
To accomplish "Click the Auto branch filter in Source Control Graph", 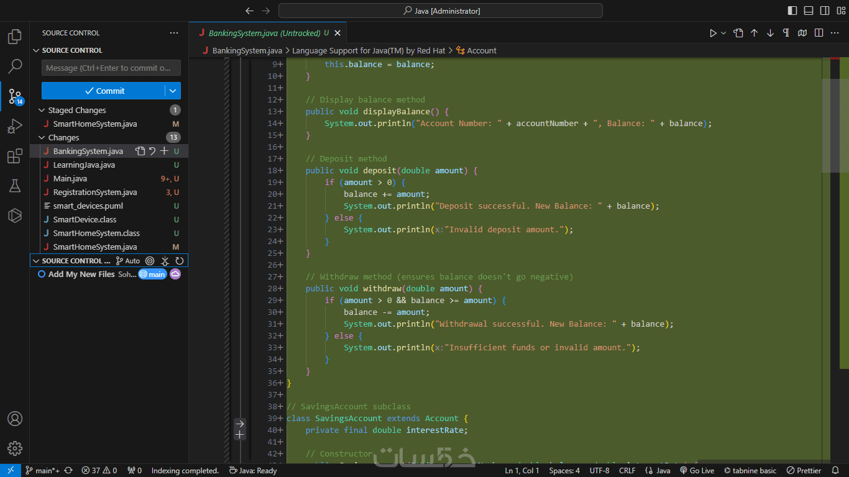I will [128, 261].
